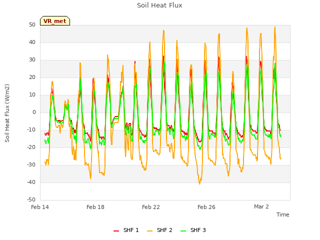Click the lowest orange SHF 2 trough below -40
Viewport: 320px width, 240px height.
point(199,183)
